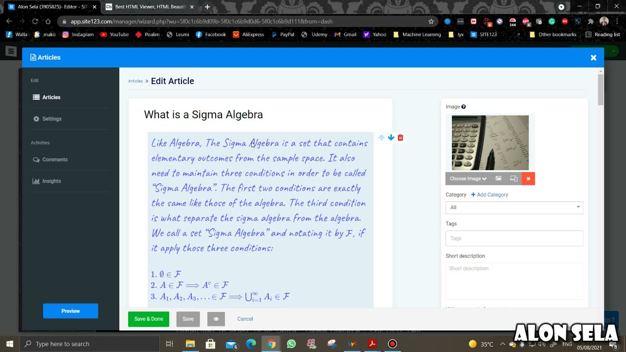The width and height of the screenshot is (626, 352).
Task: Select the Alon Sela Editor browser tab
Action: tap(52, 7)
